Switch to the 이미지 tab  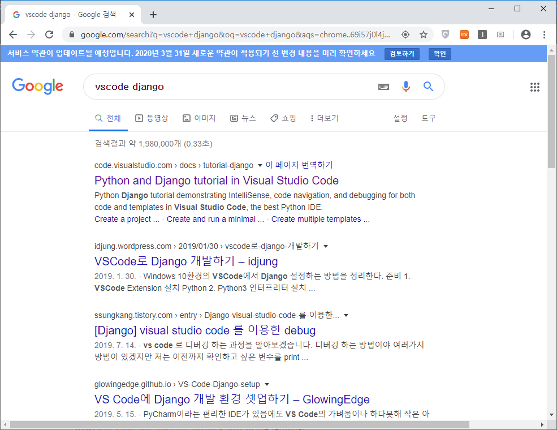coord(199,118)
